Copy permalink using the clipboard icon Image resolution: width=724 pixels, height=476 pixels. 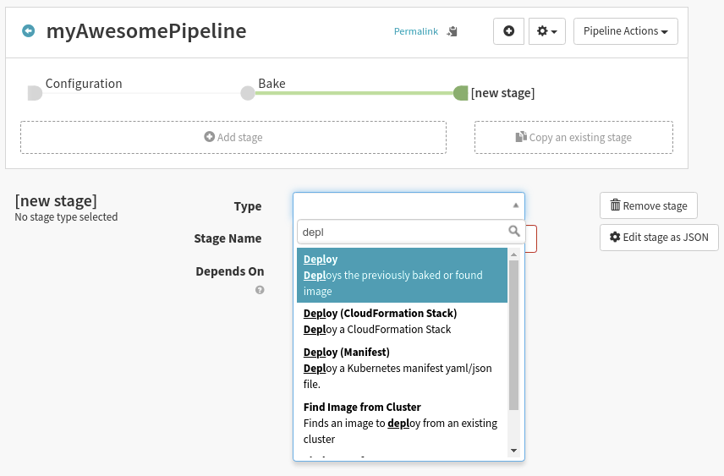452,31
